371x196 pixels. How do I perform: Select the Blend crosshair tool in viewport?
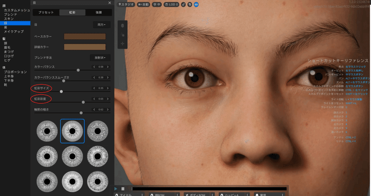point(122,44)
